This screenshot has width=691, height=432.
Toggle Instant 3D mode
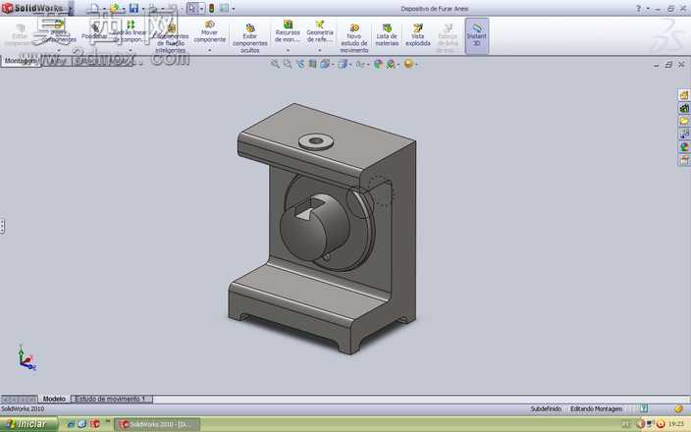[x=477, y=35]
